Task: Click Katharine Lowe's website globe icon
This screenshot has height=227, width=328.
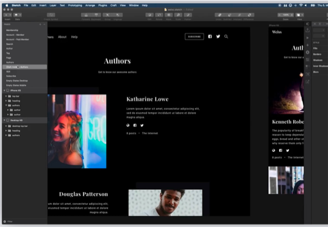Action: tap(128, 125)
